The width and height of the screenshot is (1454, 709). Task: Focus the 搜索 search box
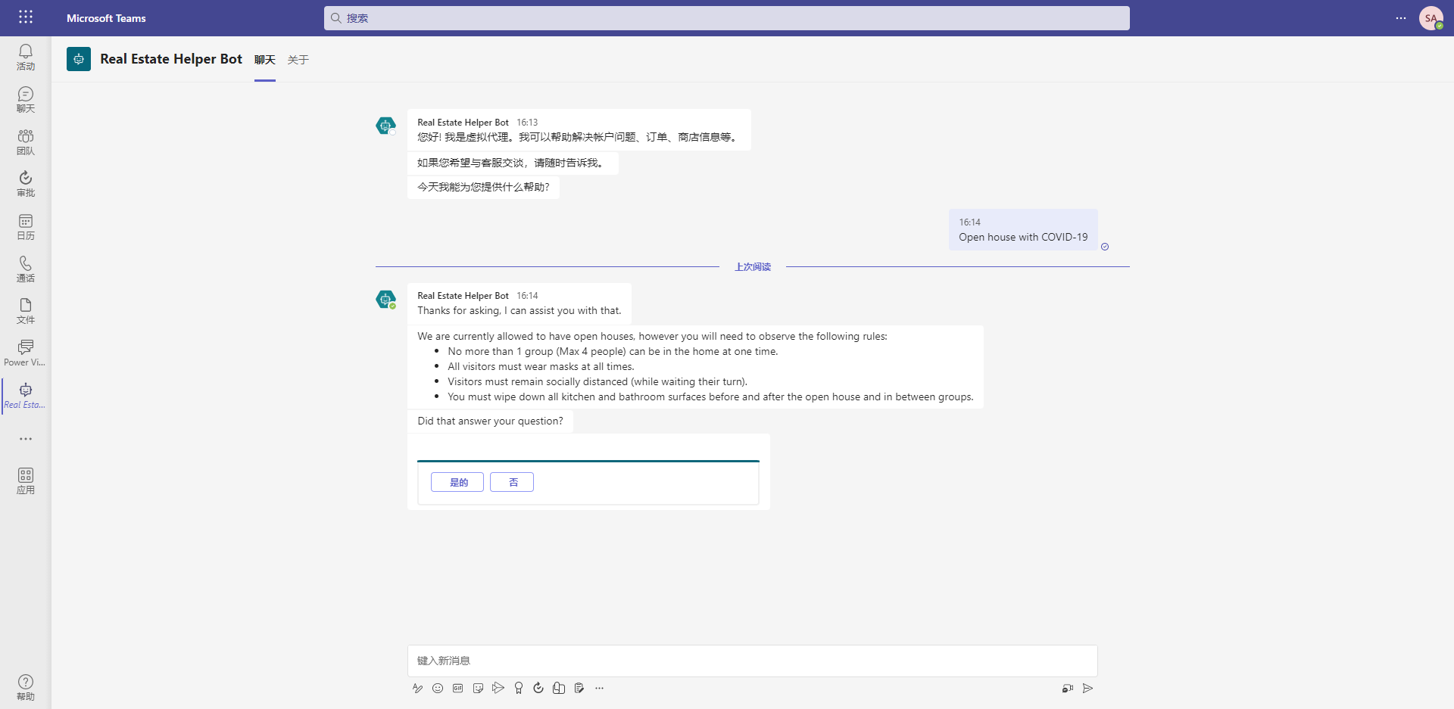[x=727, y=18]
